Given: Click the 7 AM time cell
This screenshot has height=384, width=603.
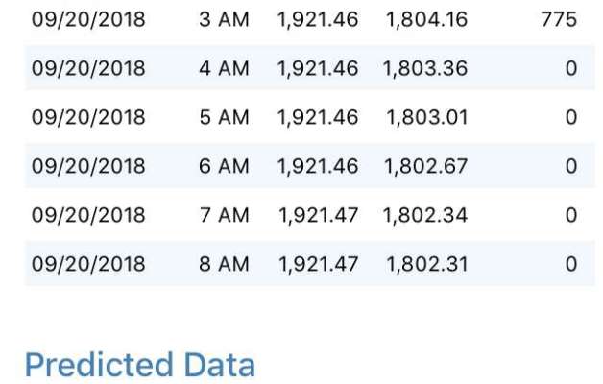Looking at the screenshot, I should tap(224, 215).
